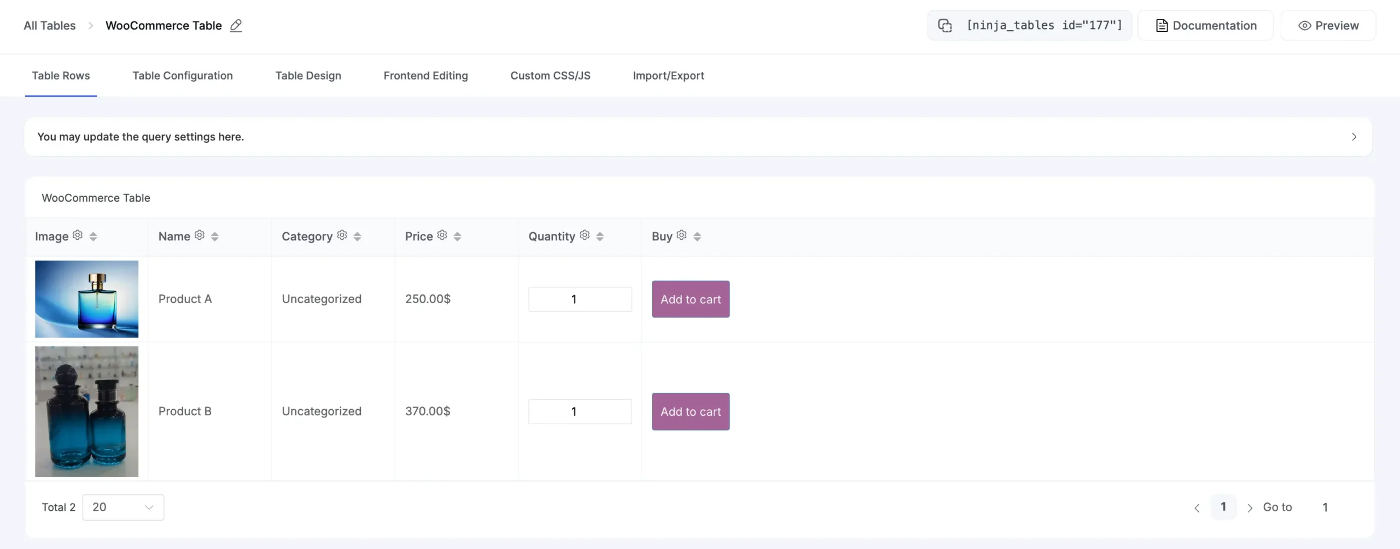Click the [ninja_tables id="177"] shortcode text
Screen dimensions: 1400x549
(x=1045, y=26)
